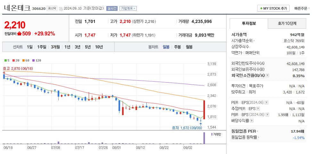Select the 1주일 line chart period

(42, 47)
